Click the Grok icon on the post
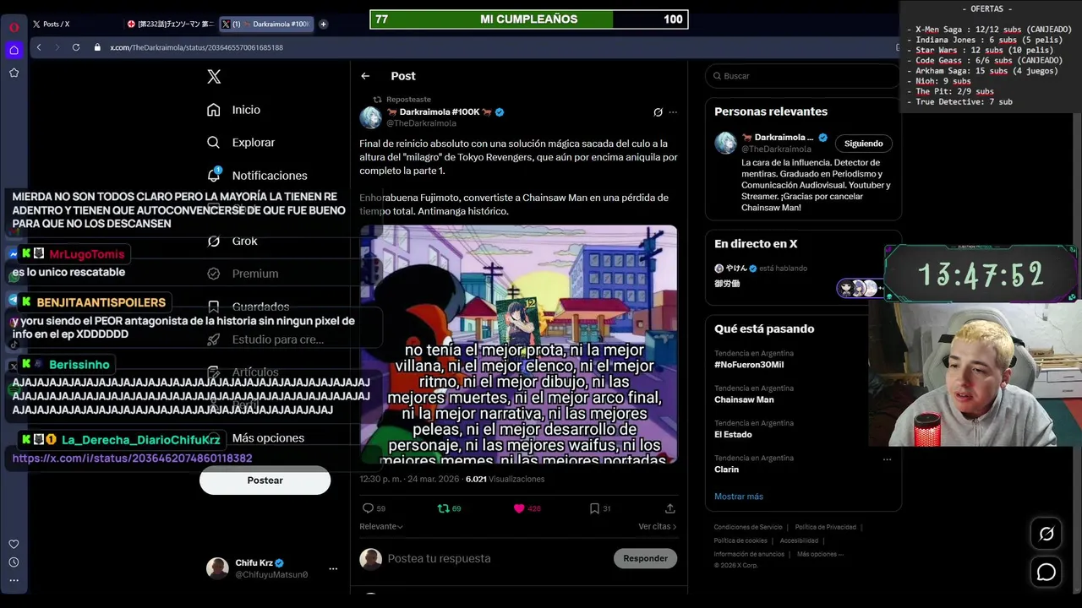The height and width of the screenshot is (608, 1082). click(658, 112)
